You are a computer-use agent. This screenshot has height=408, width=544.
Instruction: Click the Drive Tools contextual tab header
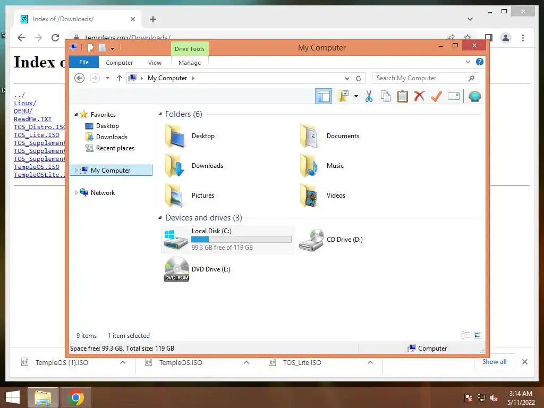tap(190, 48)
